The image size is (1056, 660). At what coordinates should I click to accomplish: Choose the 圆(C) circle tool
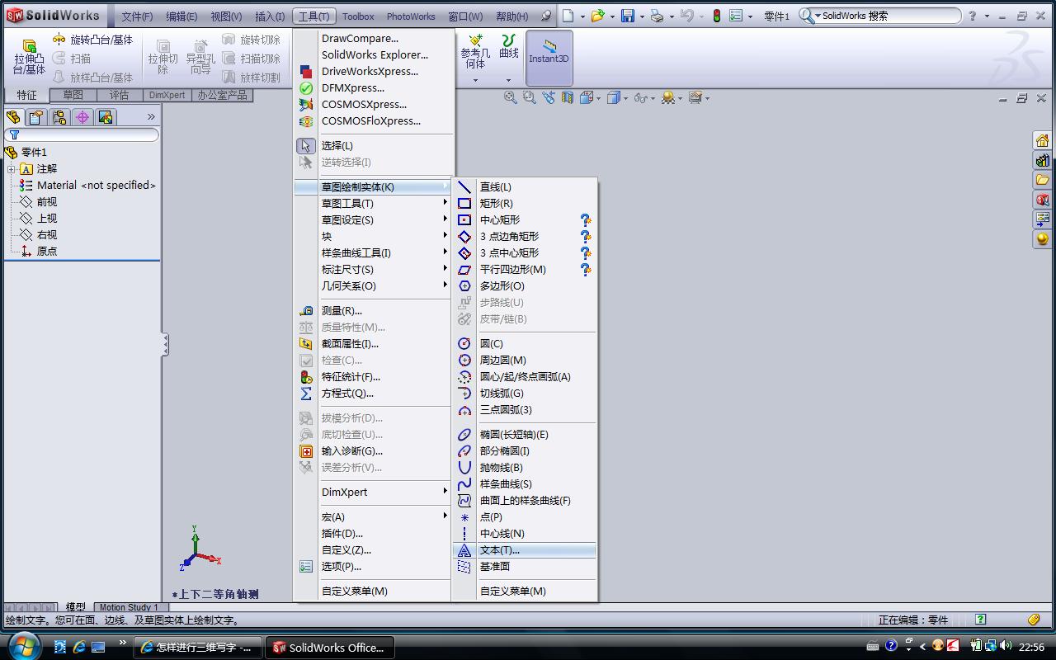click(525, 344)
